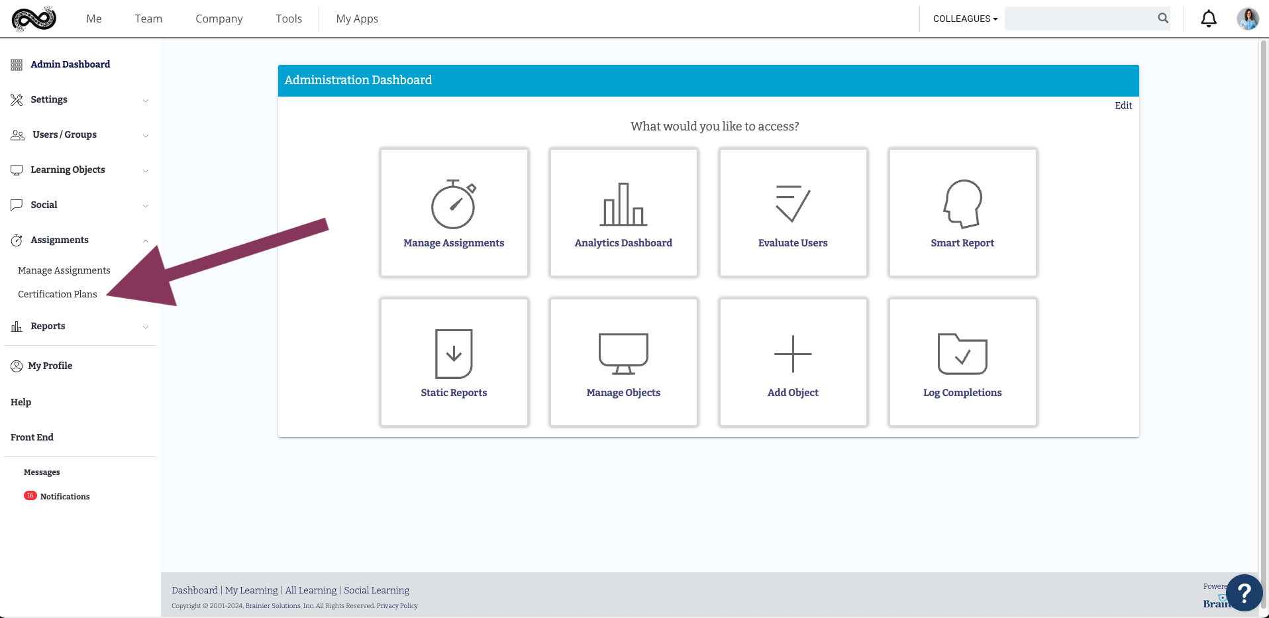This screenshot has height=618, width=1269.
Task: Click the Learning Objects monitor icon
Action: pos(17,170)
